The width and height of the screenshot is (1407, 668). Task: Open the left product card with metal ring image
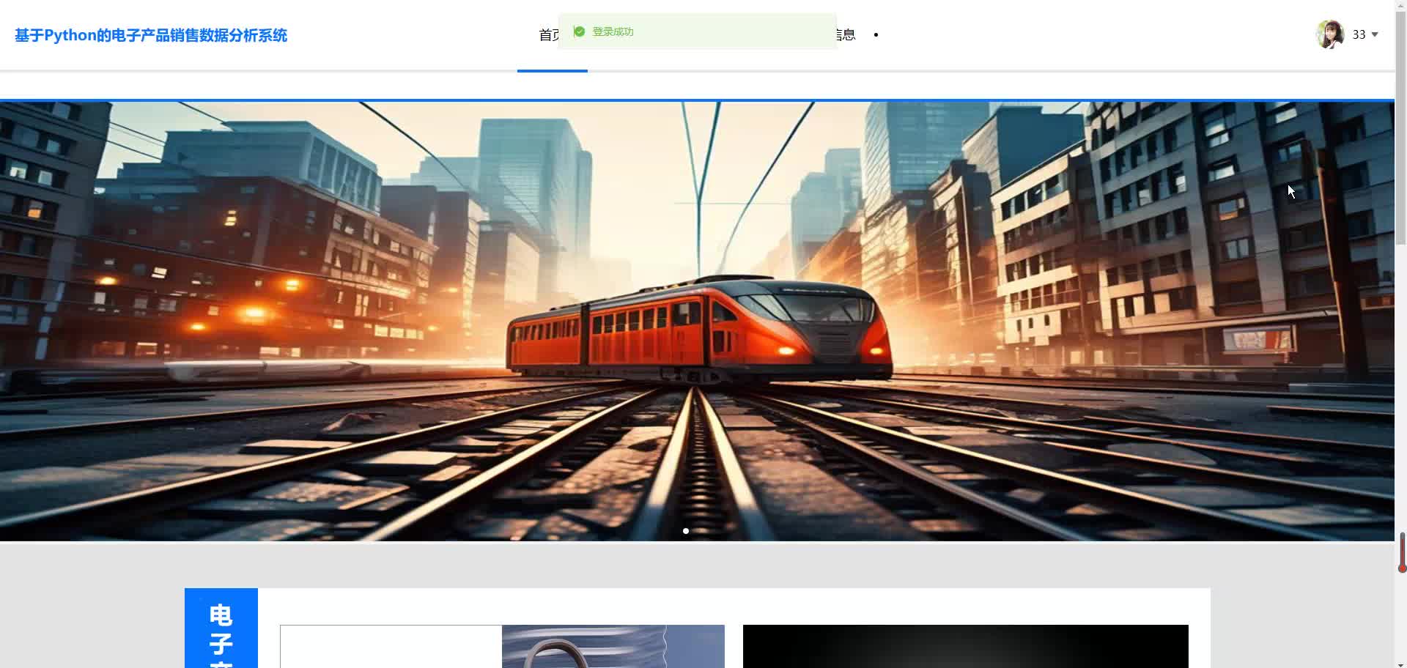point(502,646)
